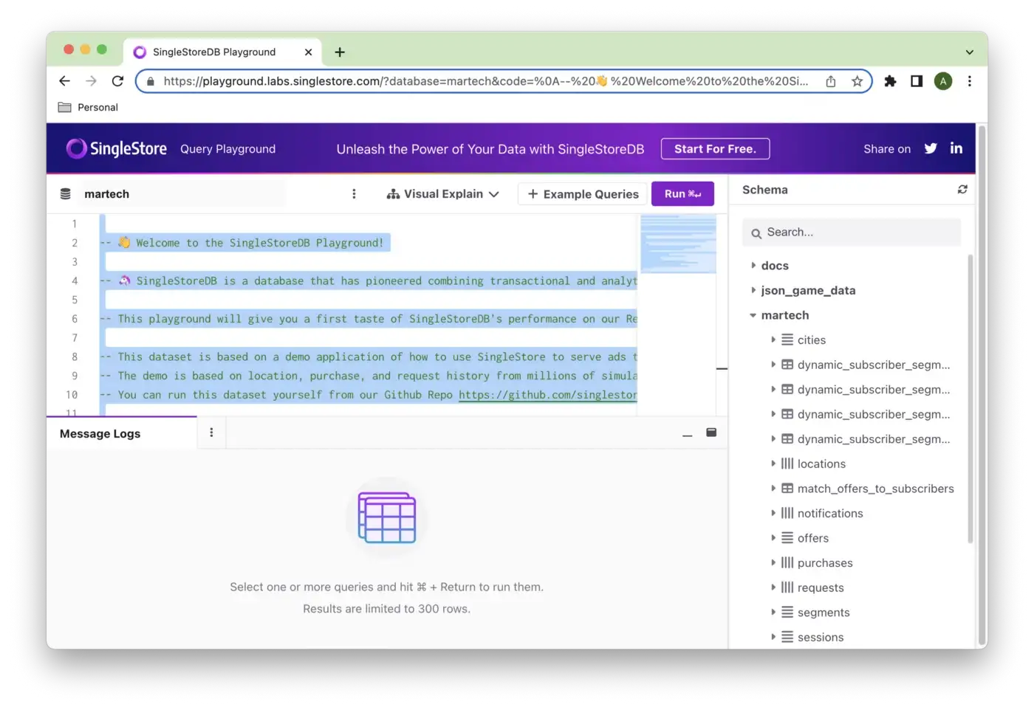This screenshot has height=710, width=1034.
Task: Click the "Schema" panel heading
Action: (765, 190)
